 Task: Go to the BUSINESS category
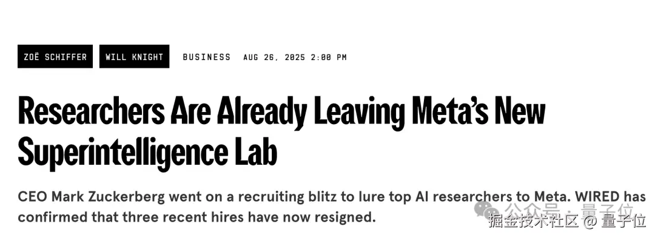pyautogui.click(x=207, y=57)
